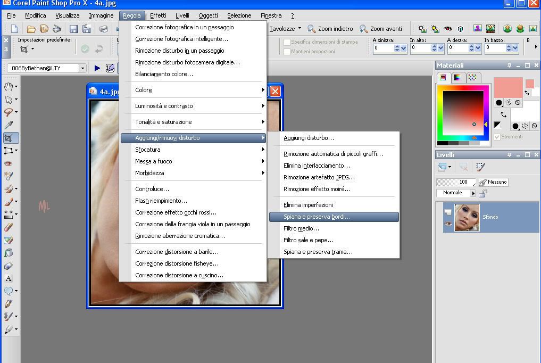The width and height of the screenshot is (541, 363).
Task: Click the New file icon
Action: coord(14,29)
